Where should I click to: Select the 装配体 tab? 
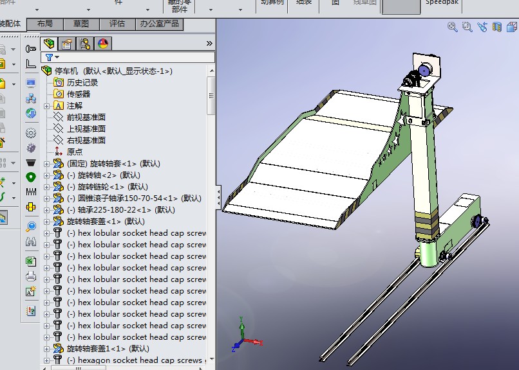pyautogui.click(x=11, y=24)
